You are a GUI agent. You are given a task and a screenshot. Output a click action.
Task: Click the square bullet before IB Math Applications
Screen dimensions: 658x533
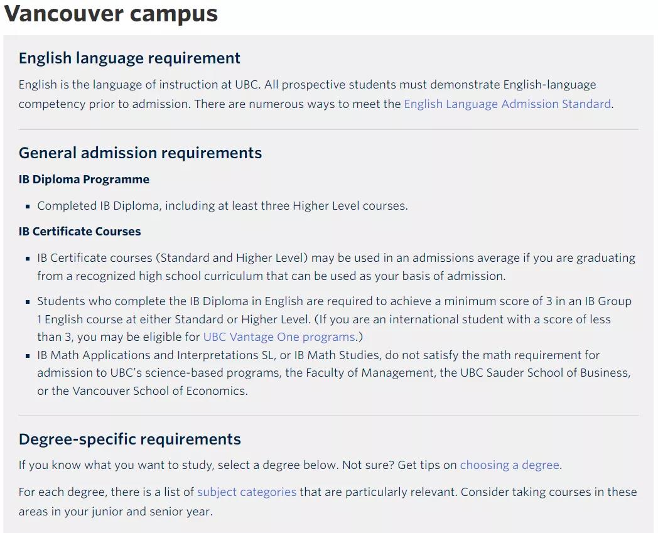[28, 355]
